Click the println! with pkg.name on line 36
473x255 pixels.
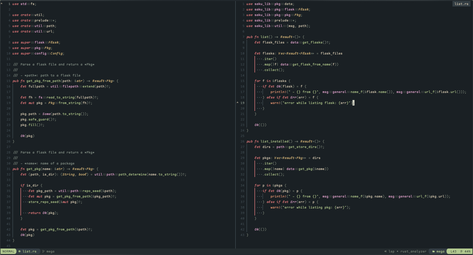click(360, 196)
